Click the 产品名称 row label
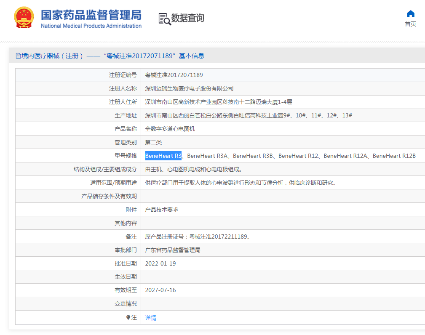The height and width of the screenshot is (335, 425). coord(126,129)
